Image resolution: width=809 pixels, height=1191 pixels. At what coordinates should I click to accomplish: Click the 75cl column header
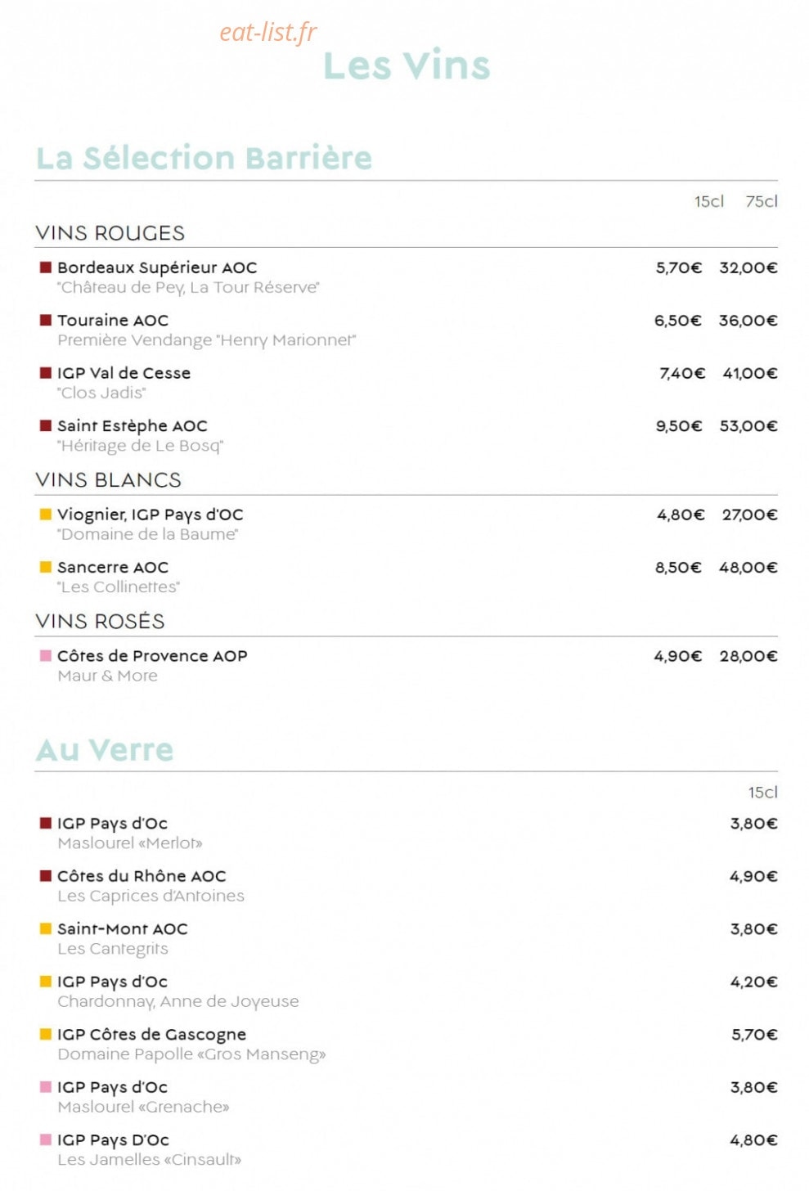pos(762,201)
